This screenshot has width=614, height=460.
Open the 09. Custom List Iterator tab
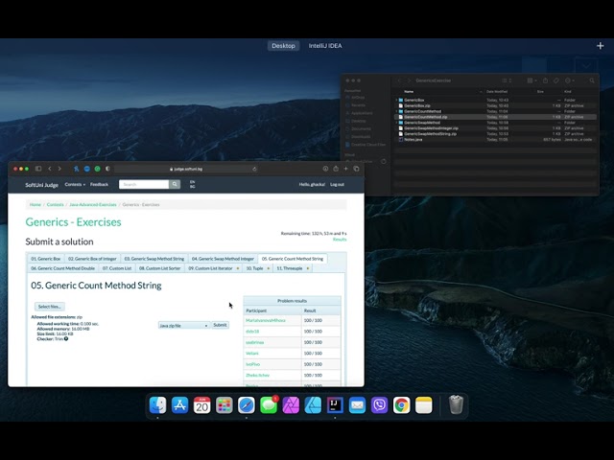click(x=213, y=268)
